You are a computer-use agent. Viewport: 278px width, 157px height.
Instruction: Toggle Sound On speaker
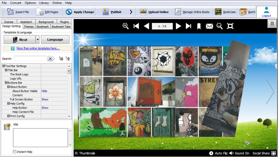pyautogui.click(x=239, y=153)
